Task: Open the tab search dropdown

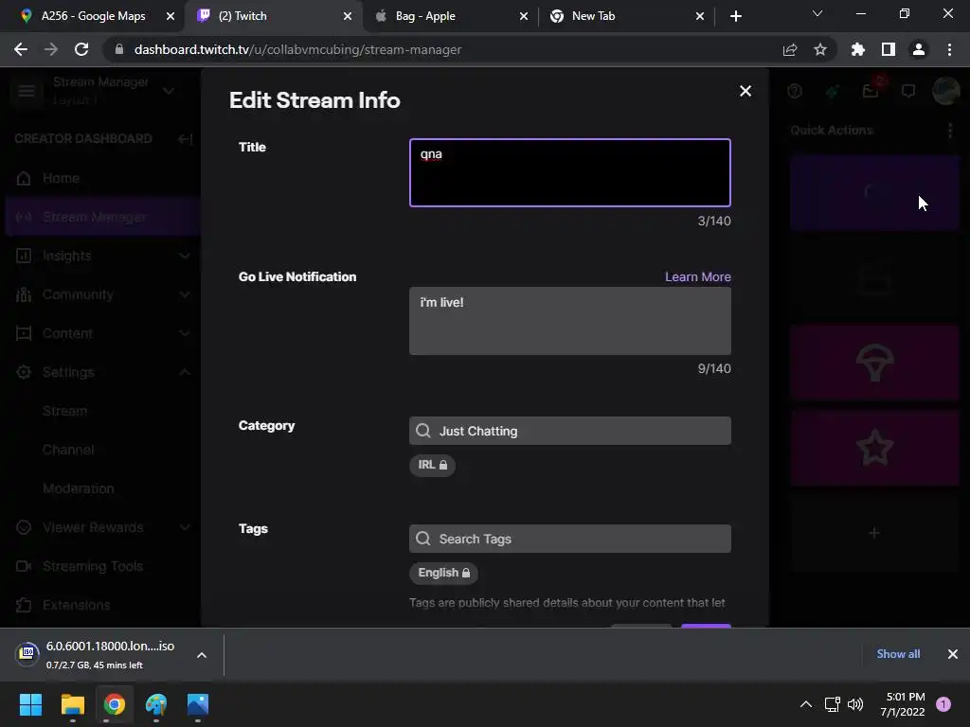Action: pos(817,13)
